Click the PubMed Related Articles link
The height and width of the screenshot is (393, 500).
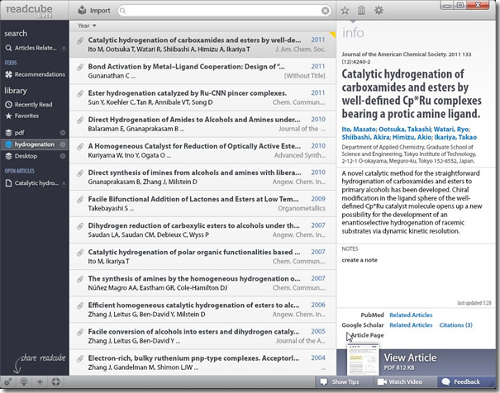[411, 315]
